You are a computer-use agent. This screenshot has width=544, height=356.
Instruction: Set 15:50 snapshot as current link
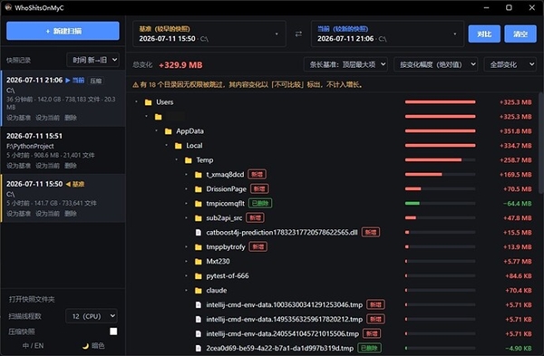coord(47,214)
